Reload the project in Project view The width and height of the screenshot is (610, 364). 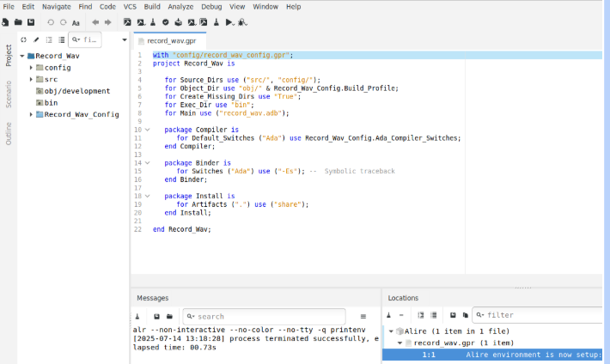pos(23,39)
